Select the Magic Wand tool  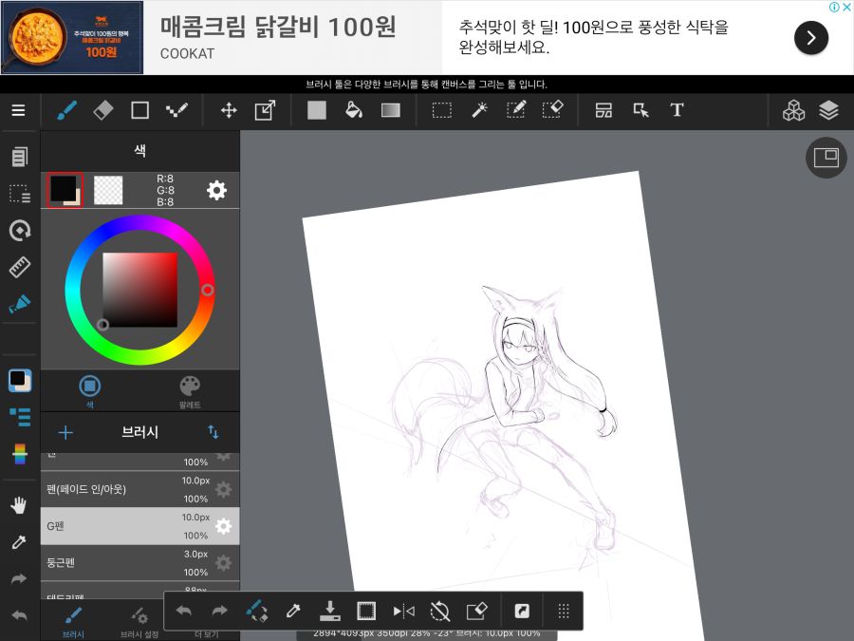coord(479,111)
